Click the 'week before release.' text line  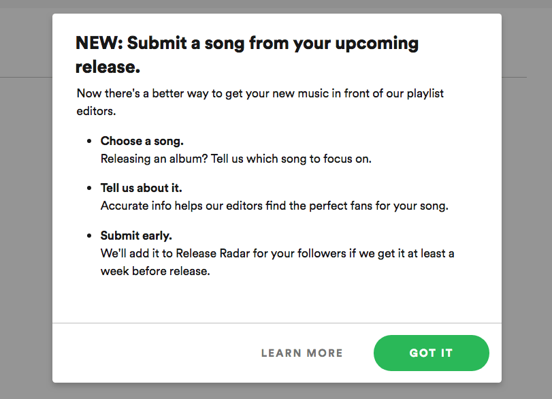155,271
